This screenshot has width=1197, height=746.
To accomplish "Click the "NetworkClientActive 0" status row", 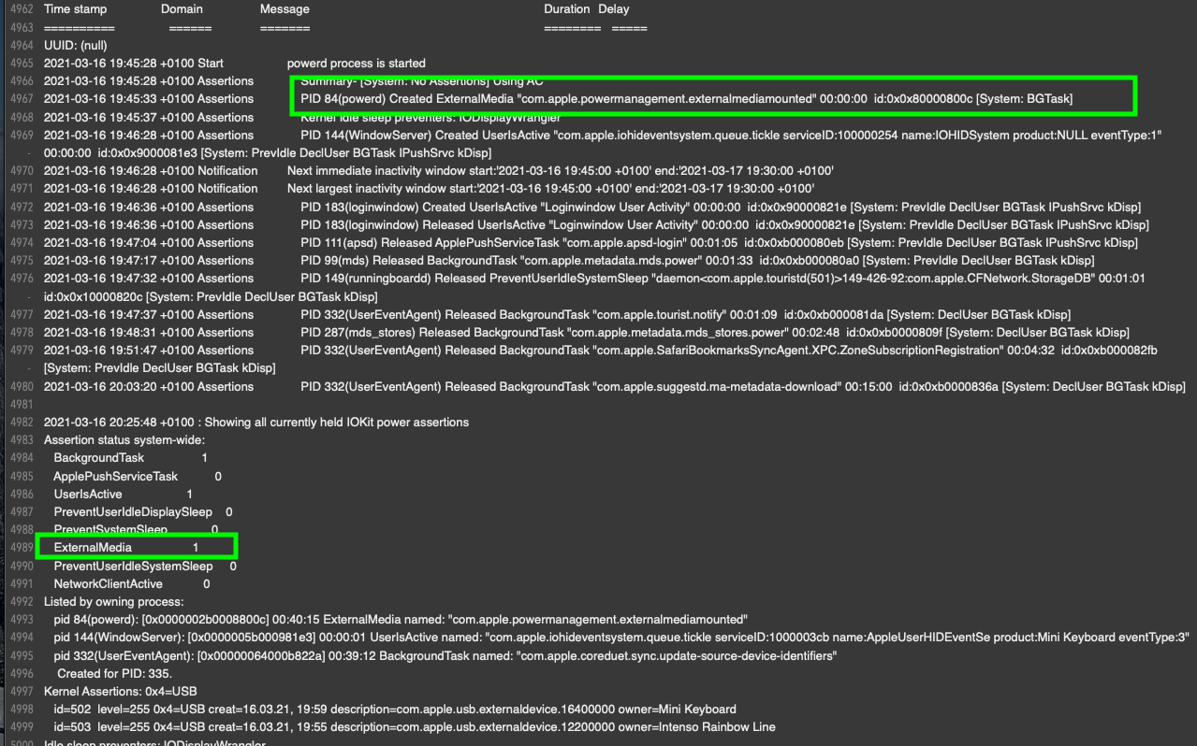I will coord(132,584).
